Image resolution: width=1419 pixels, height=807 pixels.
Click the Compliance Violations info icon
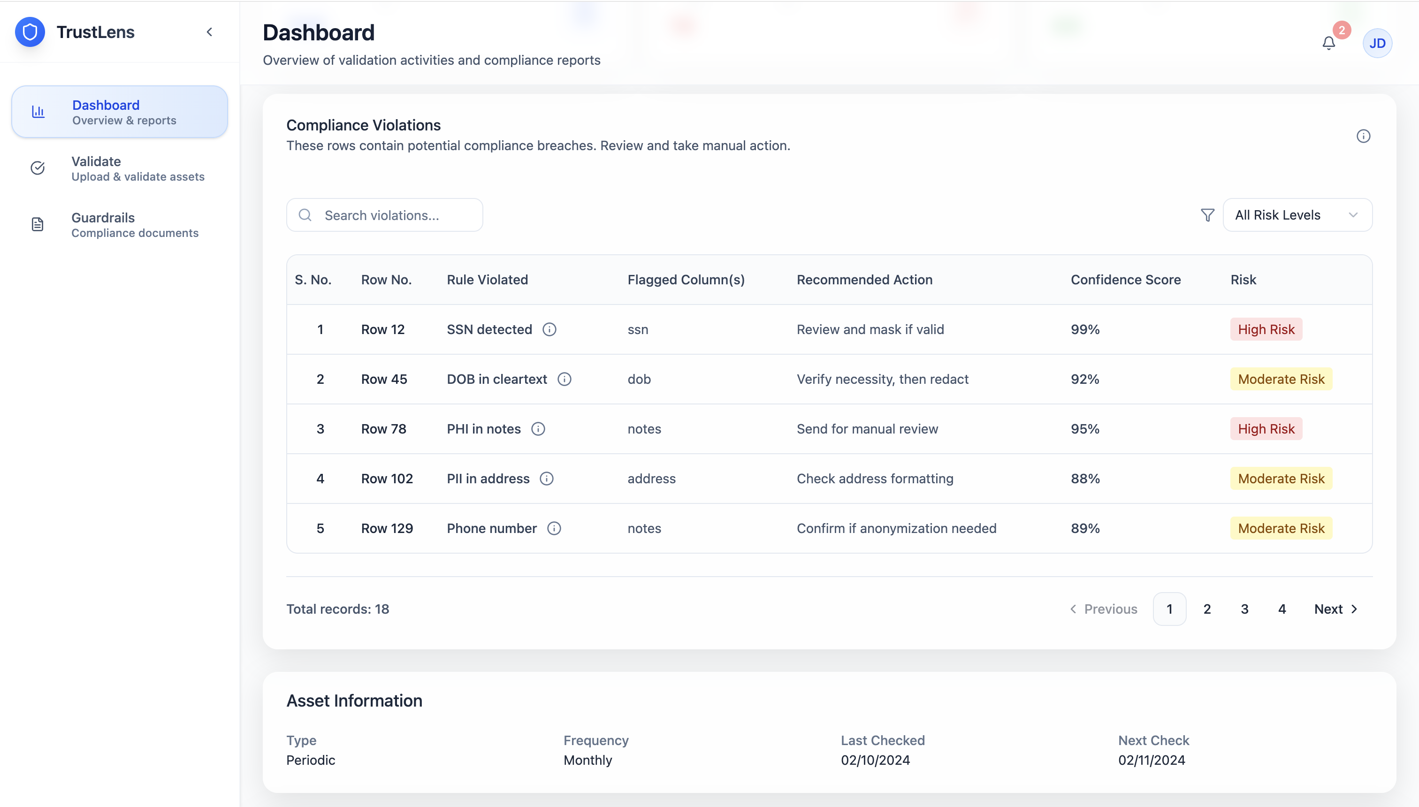click(1363, 136)
